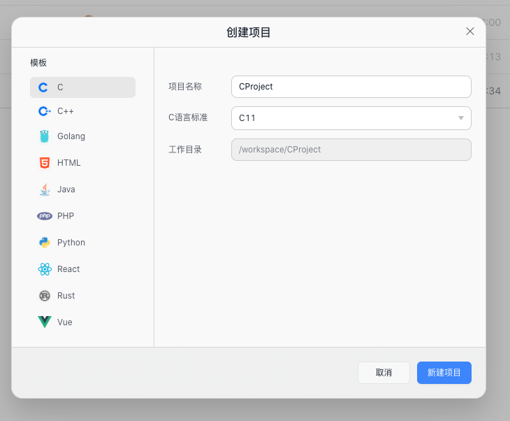510x421 pixels.
Task: Click the disabled 工作目录 path field
Action: coord(351,150)
